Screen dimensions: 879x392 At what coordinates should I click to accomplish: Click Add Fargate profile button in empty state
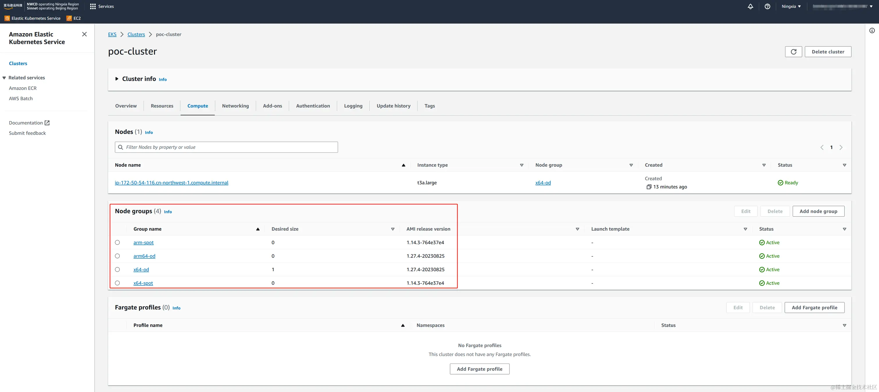click(x=479, y=369)
